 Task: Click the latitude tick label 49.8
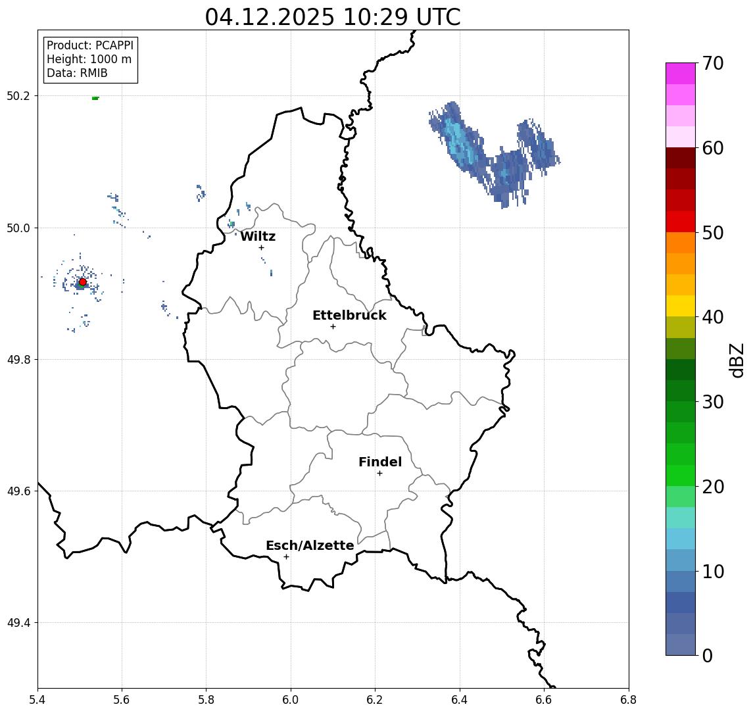(x=18, y=359)
